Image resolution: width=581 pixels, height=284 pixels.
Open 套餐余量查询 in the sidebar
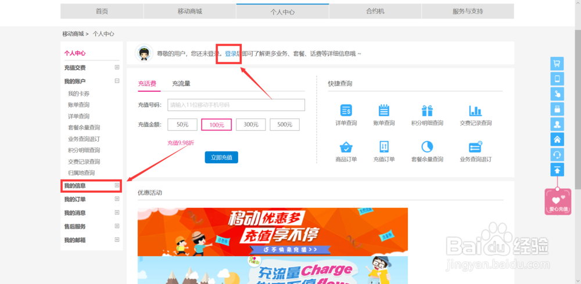84,127
